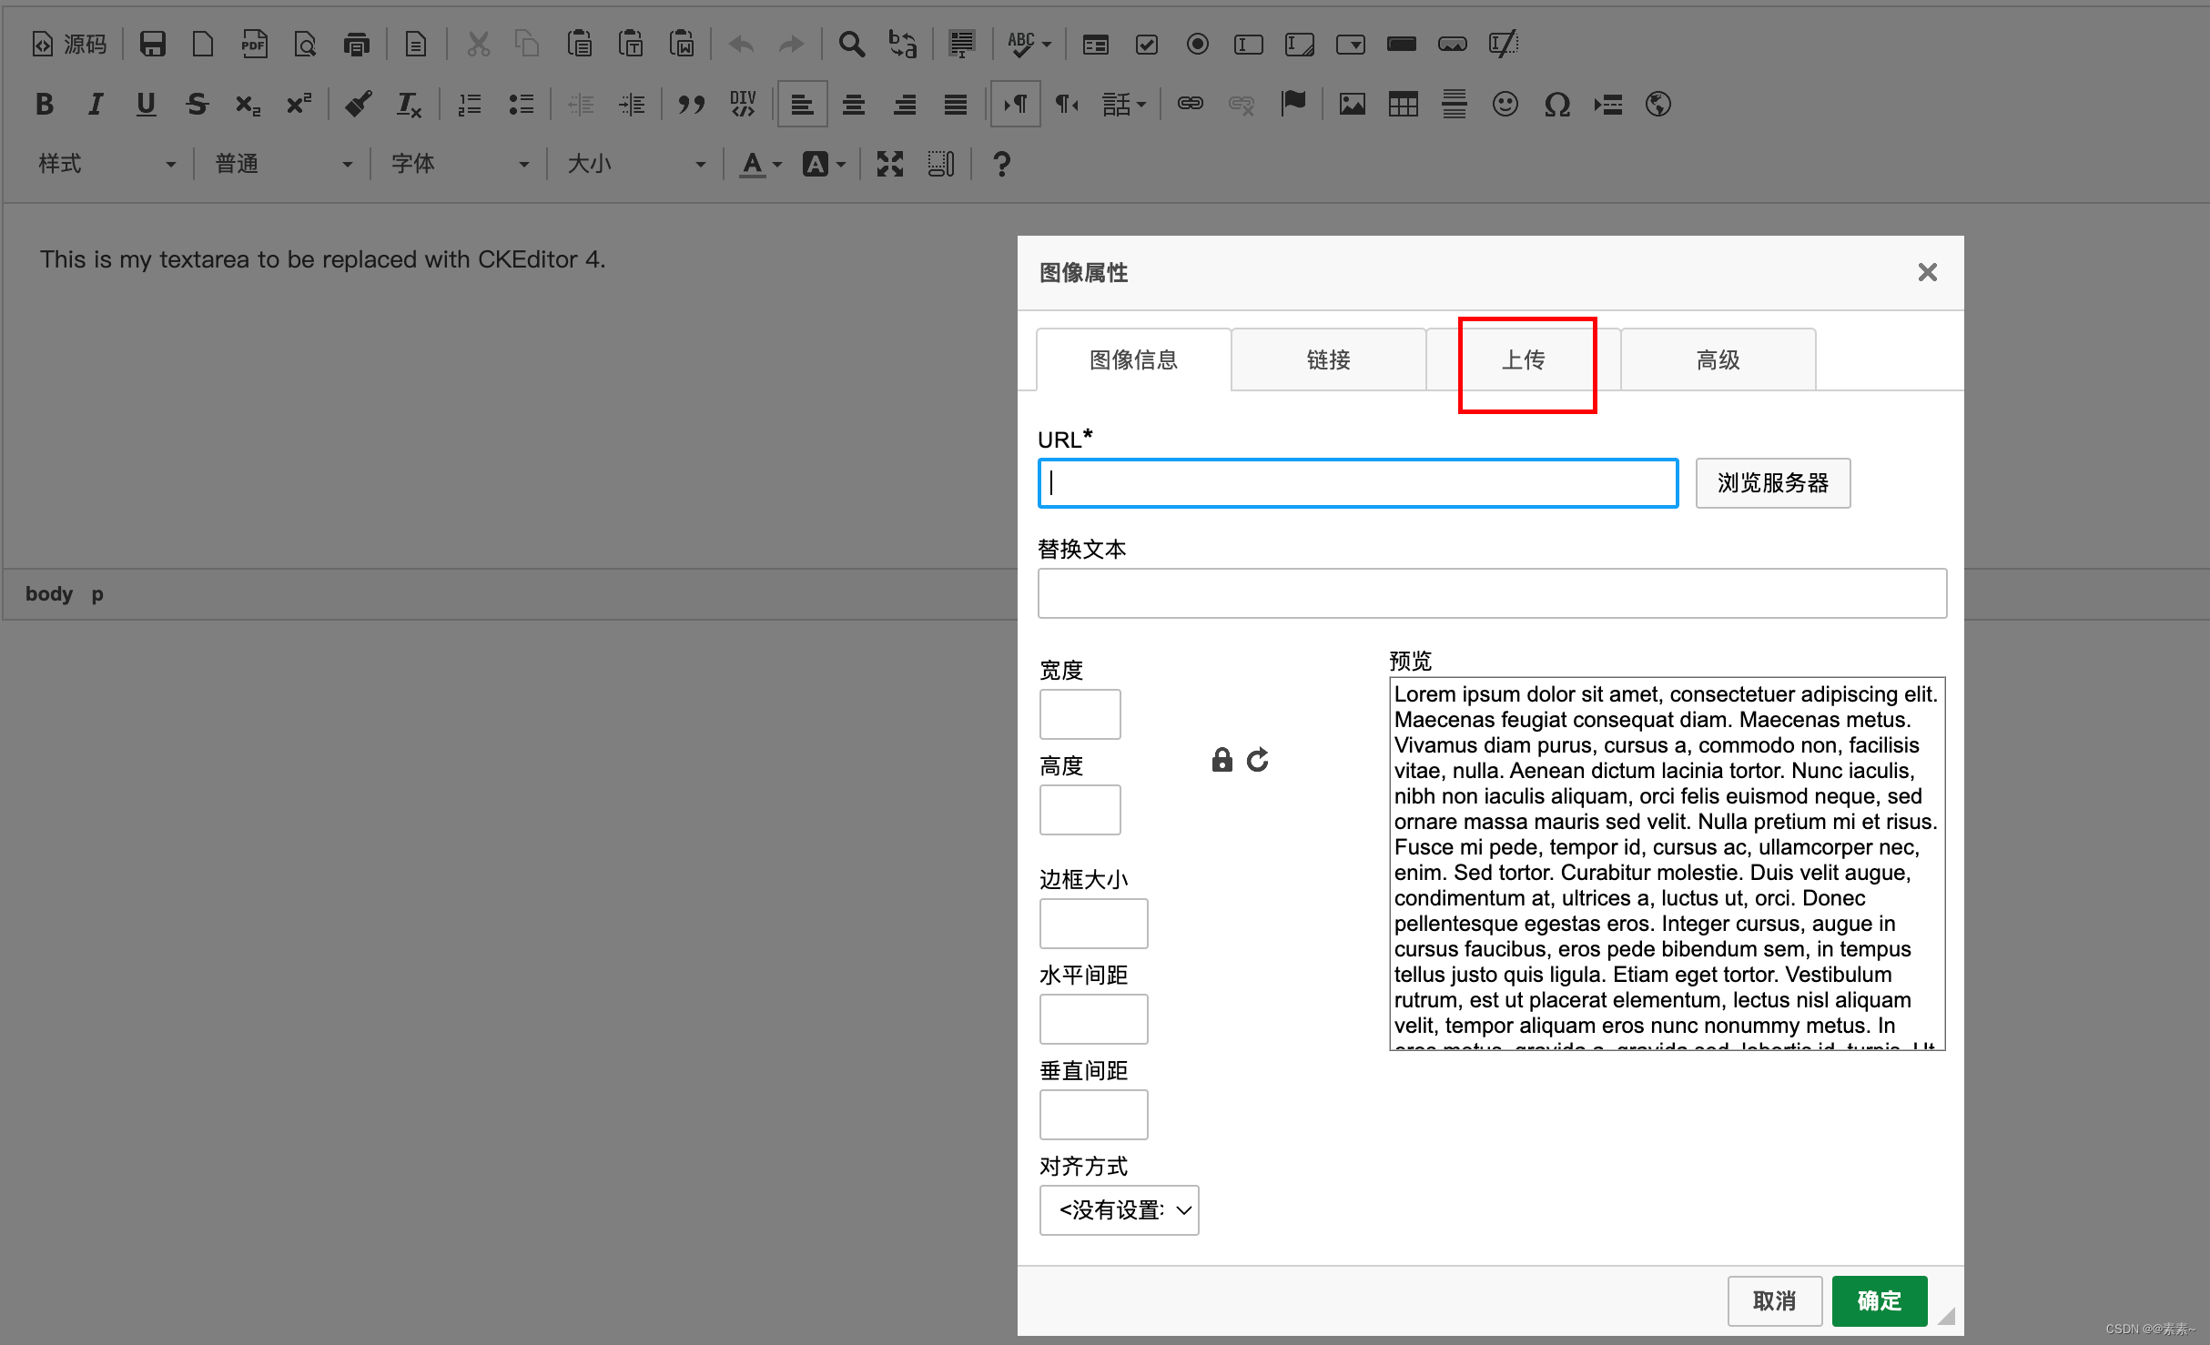
Task: Click the Insert Link icon
Action: pyautogui.click(x=1191, y=105)
